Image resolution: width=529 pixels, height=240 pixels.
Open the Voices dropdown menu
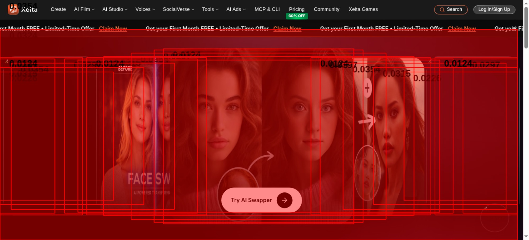coord(145,9)
